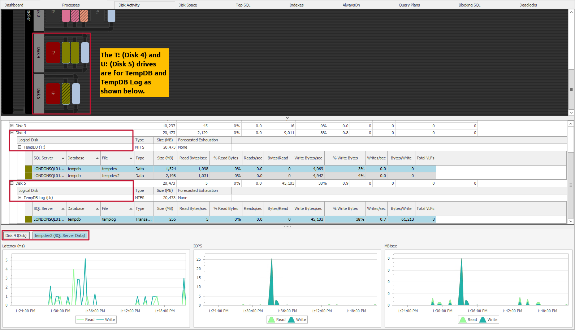Click the disk diagram scrollbar up arrow
This screenshot has height=330, width=575.
[x=571, y=12]
